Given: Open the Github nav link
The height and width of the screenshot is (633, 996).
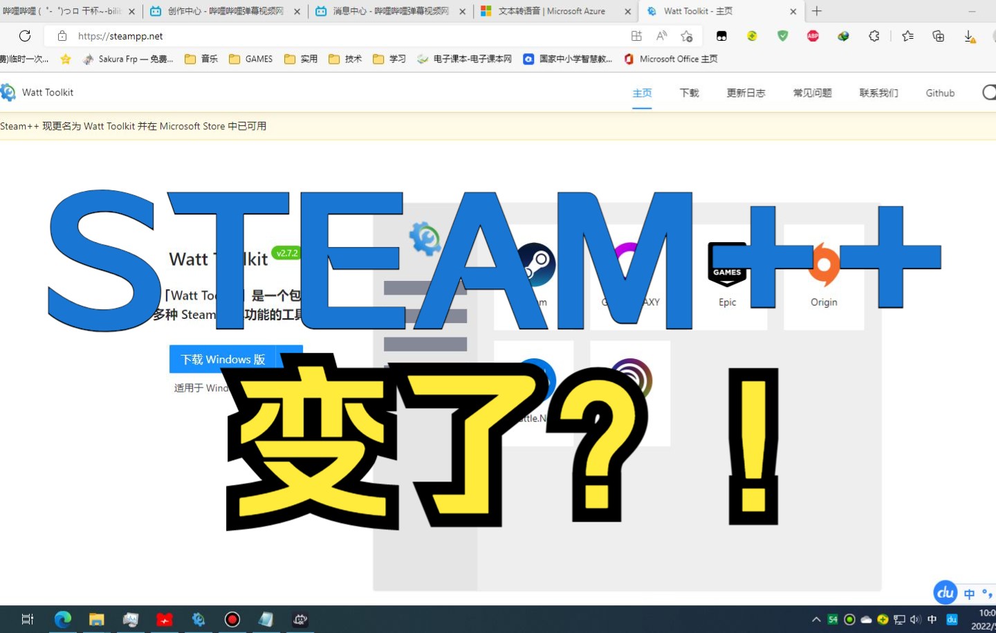Looking at the screenshot, I should click(x=940, y=93).
